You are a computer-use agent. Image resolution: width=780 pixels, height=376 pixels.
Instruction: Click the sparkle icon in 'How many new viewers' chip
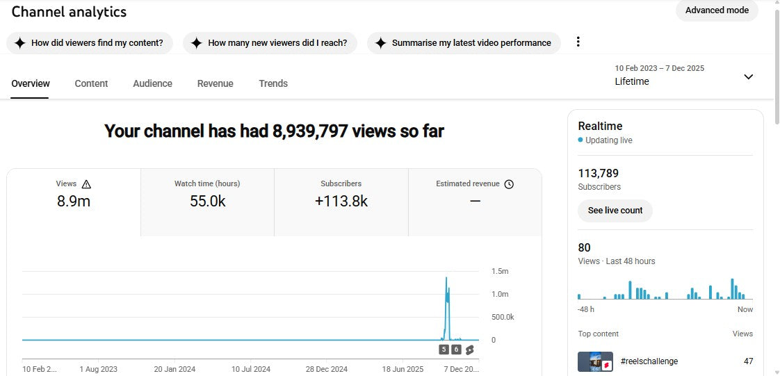point(196,43)
